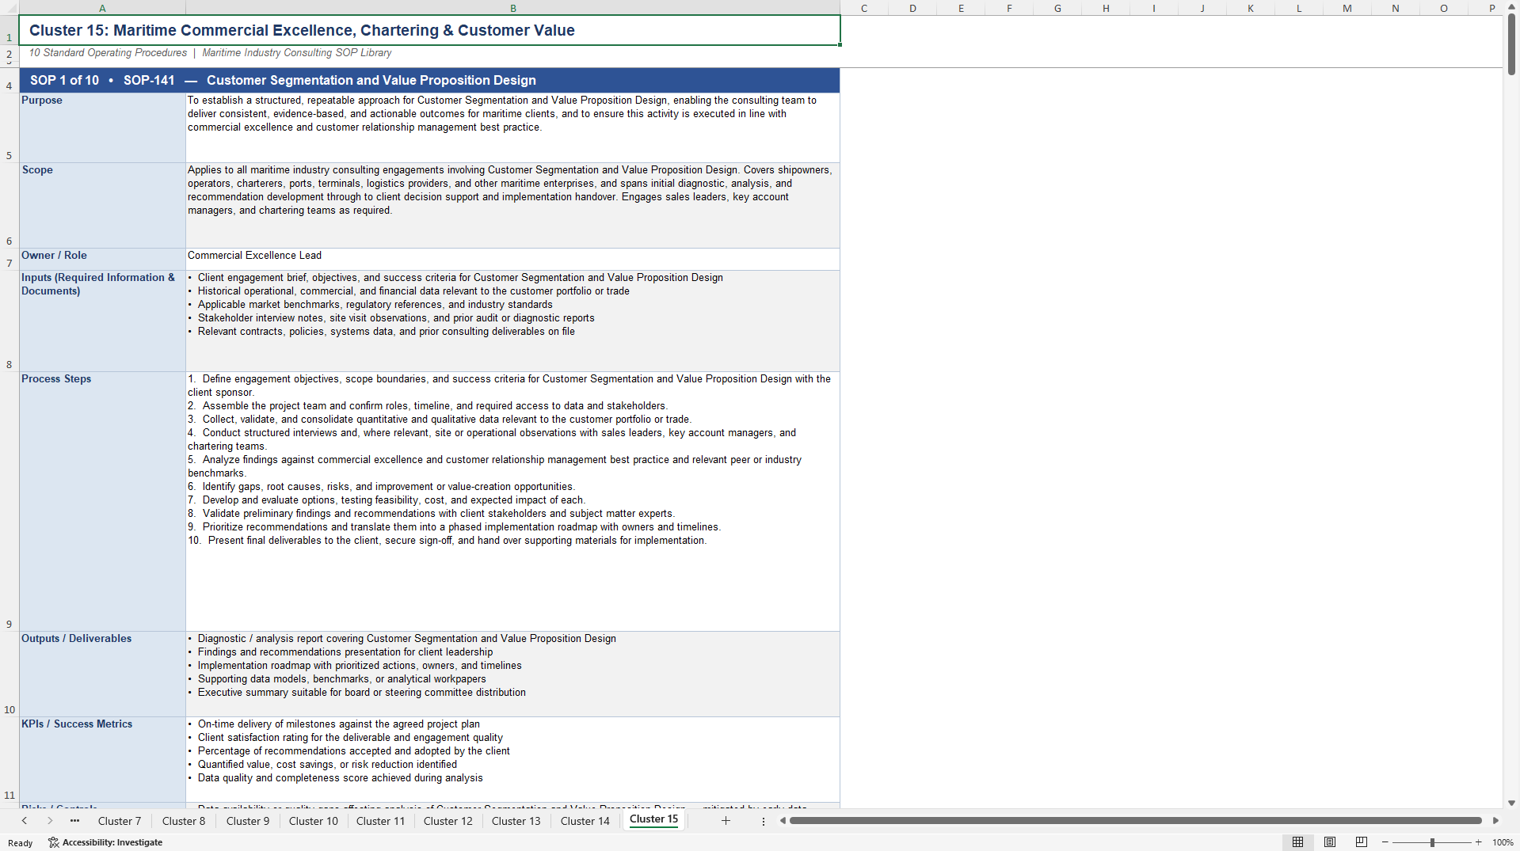This screenshot has height=851, width=1520.
Task: Open Cluster 7 sheet tab
Action: click(120, 821)
